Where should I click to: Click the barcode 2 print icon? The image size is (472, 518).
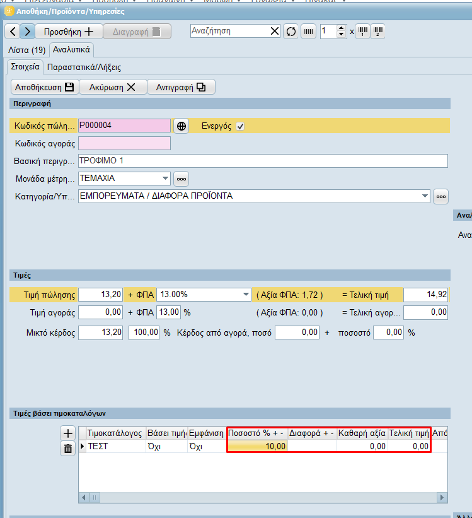(x=377, y=32)
